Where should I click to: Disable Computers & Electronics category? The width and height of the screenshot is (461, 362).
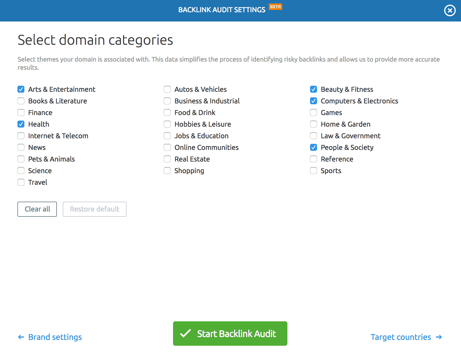pos(314,101)
